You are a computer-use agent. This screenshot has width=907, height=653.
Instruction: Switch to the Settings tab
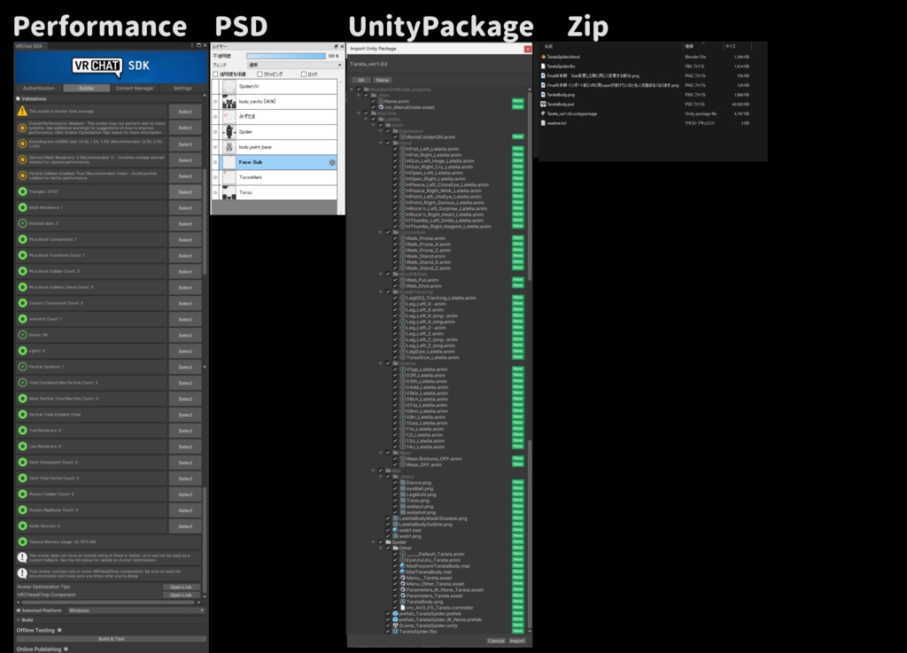click(182, 88)
